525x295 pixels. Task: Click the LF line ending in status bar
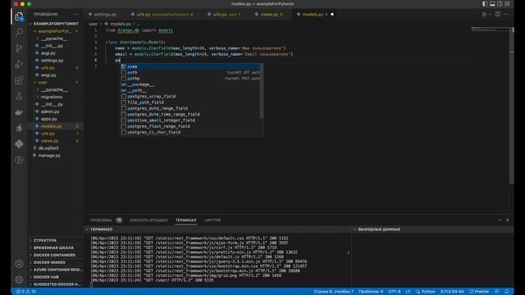click(x=408, y=292)
